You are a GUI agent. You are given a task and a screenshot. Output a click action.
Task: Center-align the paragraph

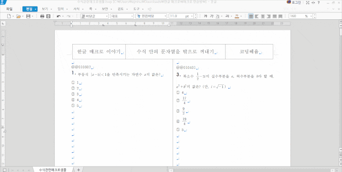pyautogui.click(x=263, y=16)
